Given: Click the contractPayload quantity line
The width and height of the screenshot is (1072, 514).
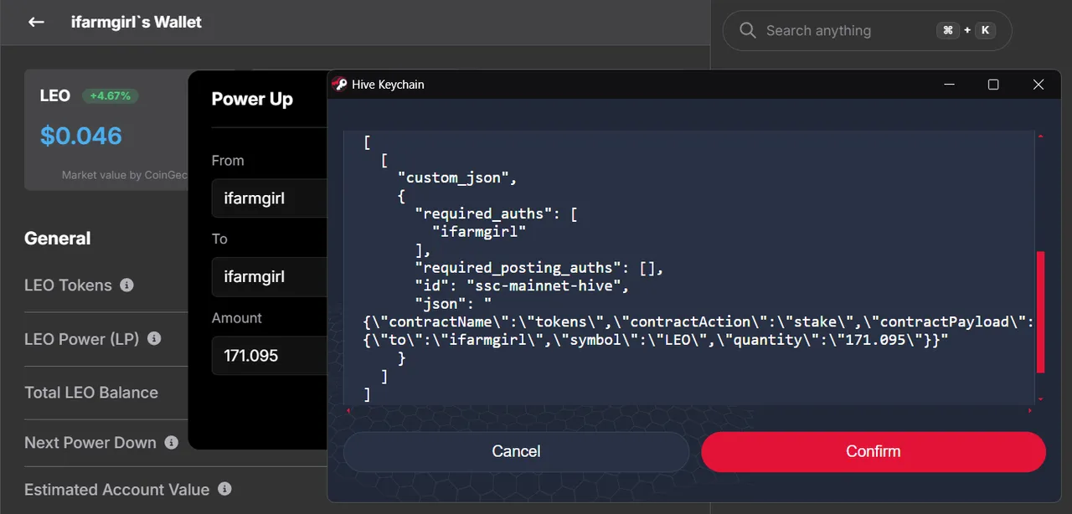Looking at the screenshot, I should [657, 340].
